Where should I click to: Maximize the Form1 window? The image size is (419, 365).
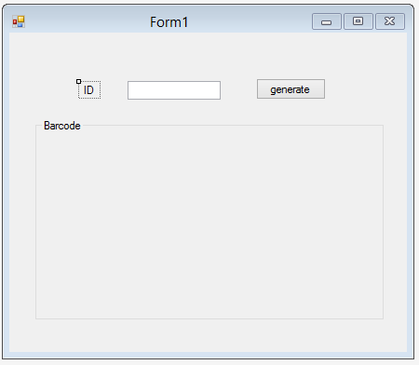tap(358, 21)
